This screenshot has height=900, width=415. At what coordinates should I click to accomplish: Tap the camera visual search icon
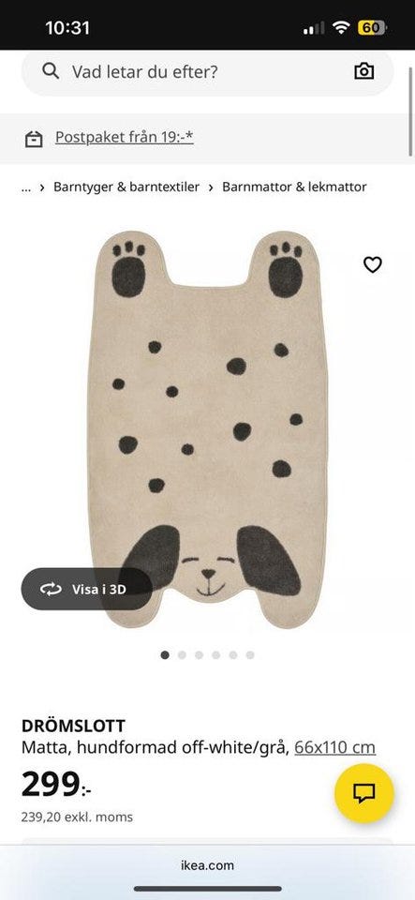tap(364, 71)
